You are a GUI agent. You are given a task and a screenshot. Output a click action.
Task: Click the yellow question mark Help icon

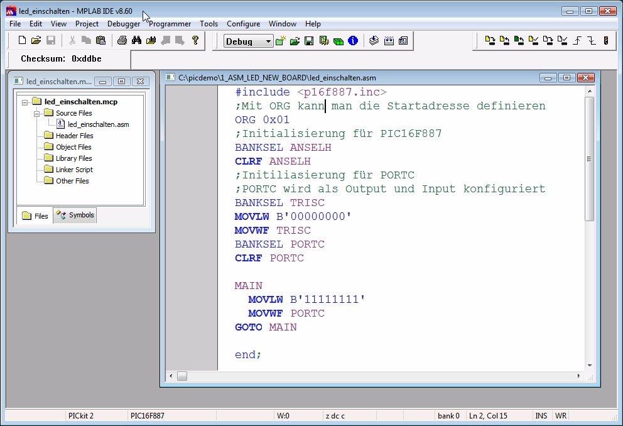pos(195,40)
